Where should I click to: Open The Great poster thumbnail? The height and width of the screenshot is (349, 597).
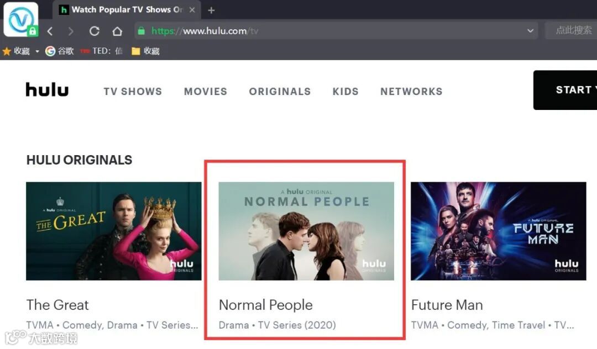114,231
